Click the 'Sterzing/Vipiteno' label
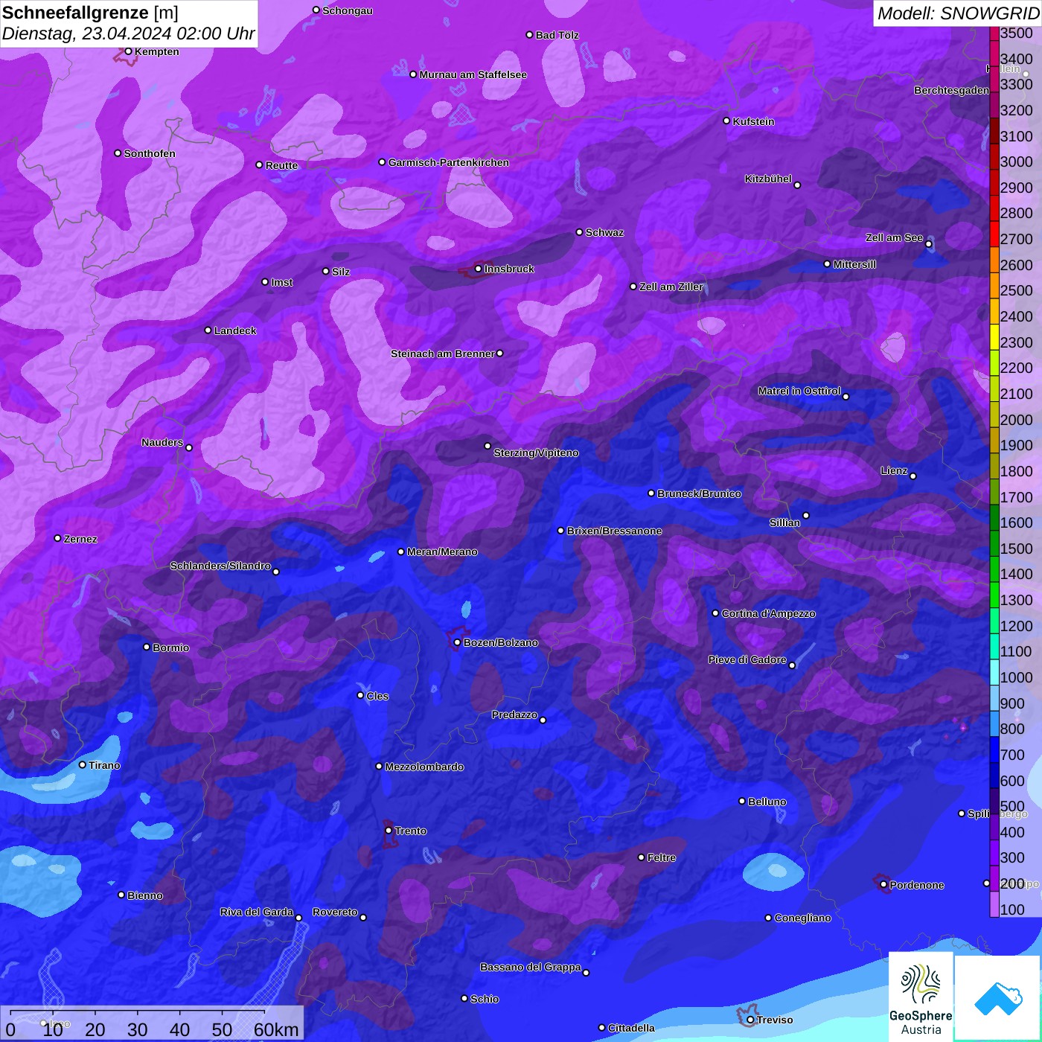 [536, 453]
